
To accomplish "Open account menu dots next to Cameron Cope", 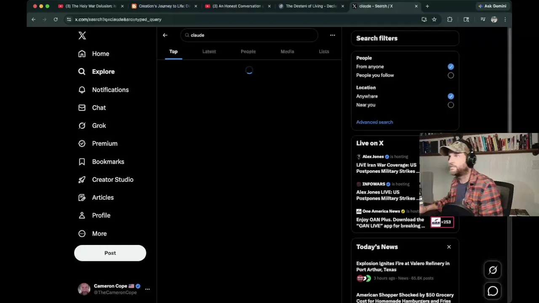I will 147,289.
